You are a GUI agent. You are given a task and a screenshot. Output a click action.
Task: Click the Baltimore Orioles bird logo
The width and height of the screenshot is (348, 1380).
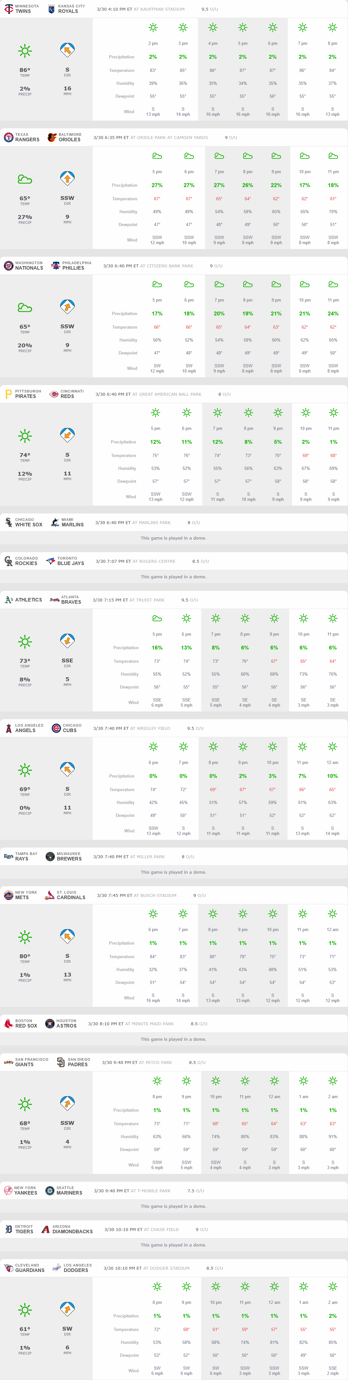pos(52,138)
